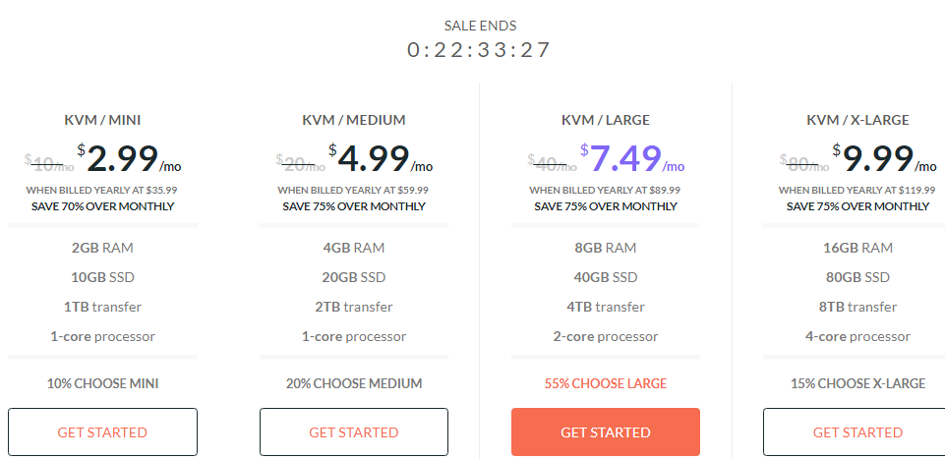The image size is (945, 459).
Task: Click the sale countdown timer
Action: pos(479,49)
